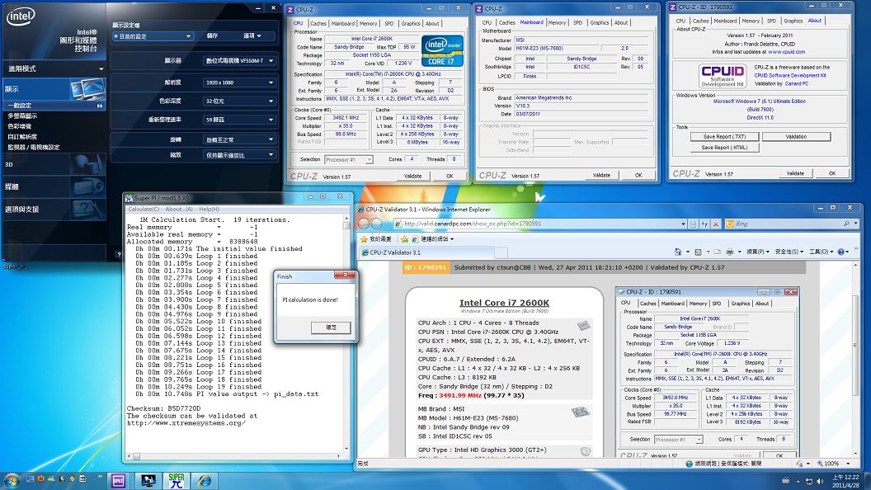Click IE help question mark icon
This screenshot has width=871, height=490.
point(841,252)
